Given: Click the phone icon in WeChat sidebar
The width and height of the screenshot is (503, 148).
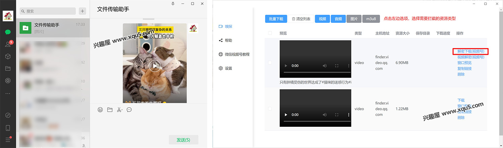Looking at the screenshot, I should point(8,128).
